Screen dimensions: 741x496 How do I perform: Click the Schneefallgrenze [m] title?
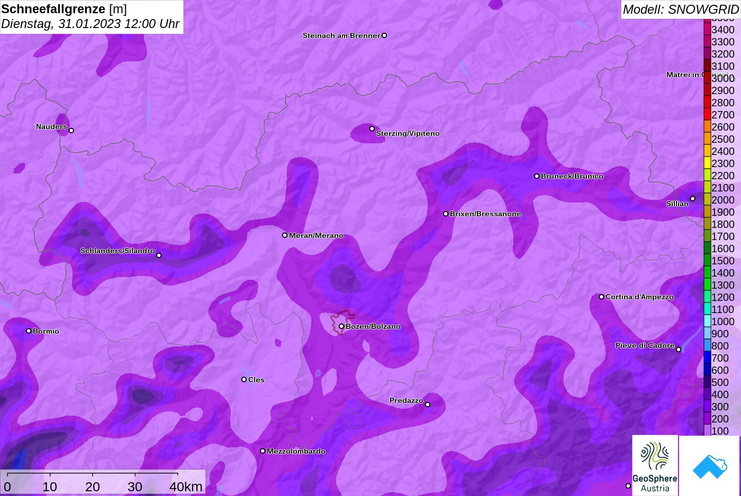click(64, 9)
